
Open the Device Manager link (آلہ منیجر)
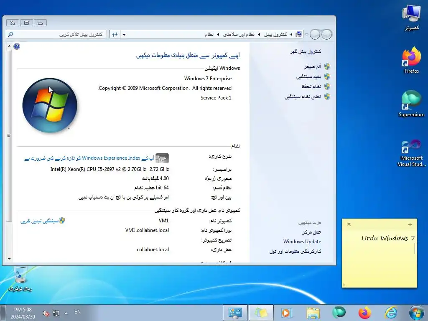tap(312, 66)
